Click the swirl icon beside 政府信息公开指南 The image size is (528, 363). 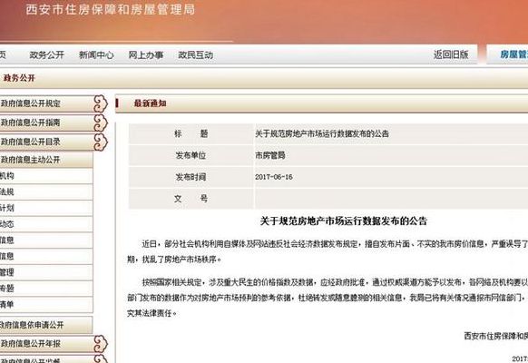[x=101, y=123]
